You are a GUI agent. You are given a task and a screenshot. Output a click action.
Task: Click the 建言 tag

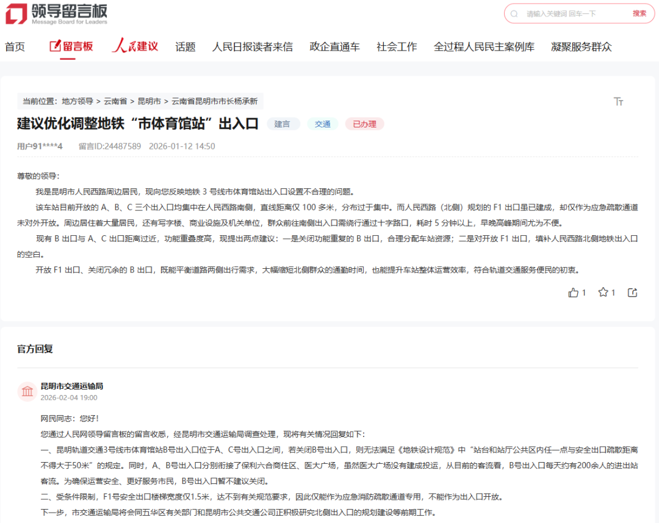click(x=283, y=124)
